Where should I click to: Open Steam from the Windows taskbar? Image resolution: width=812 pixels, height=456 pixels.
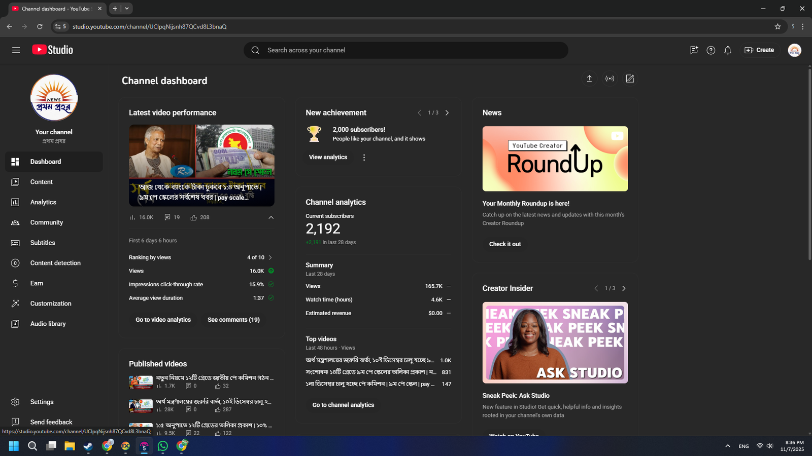pos(88,446)
